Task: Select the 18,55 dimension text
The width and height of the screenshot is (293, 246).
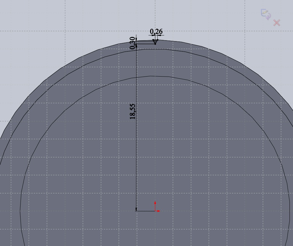Action: [132, 111]
